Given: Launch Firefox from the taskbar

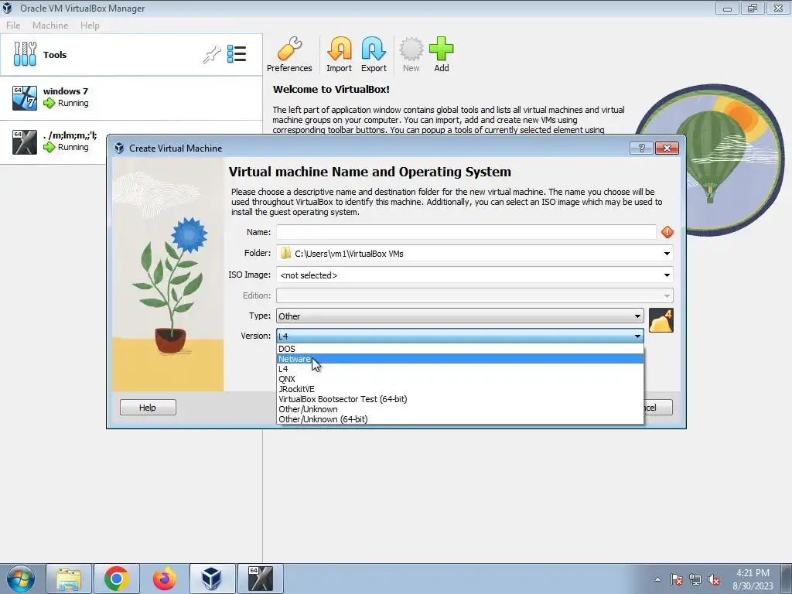Looking at the screenshot, I should click(x=164, y=579).
